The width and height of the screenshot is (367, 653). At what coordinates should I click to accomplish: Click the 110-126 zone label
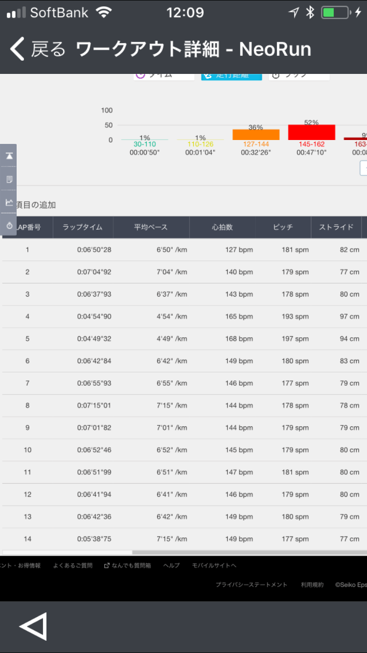200,144
